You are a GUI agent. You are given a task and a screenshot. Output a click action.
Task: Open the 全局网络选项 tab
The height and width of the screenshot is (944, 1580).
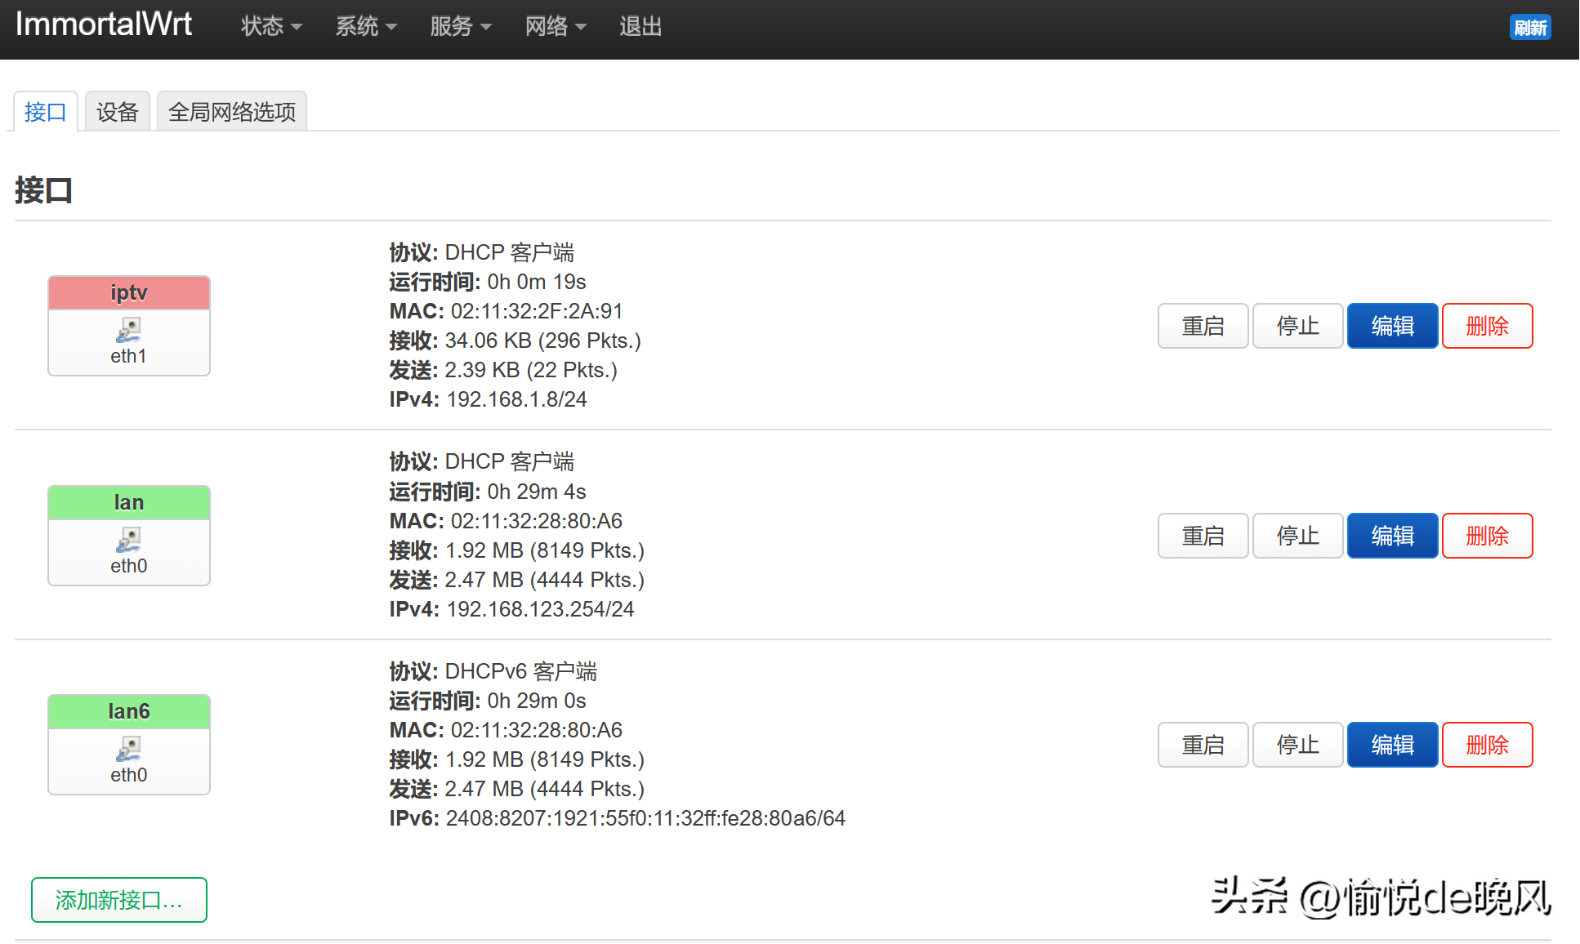232,112
